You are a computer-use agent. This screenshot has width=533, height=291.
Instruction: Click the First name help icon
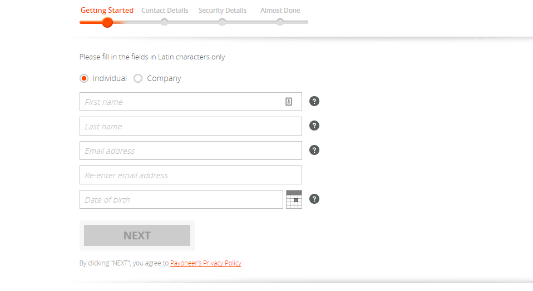314,101
